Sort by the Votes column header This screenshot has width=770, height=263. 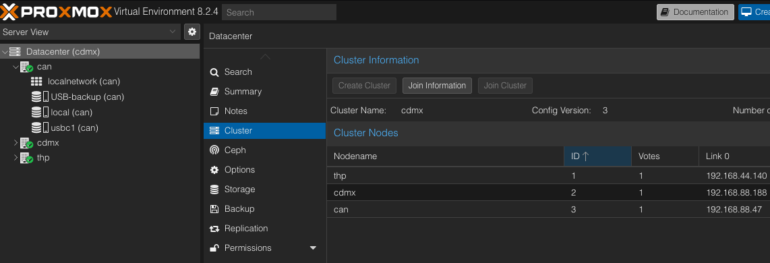click(x=665, y=156)
